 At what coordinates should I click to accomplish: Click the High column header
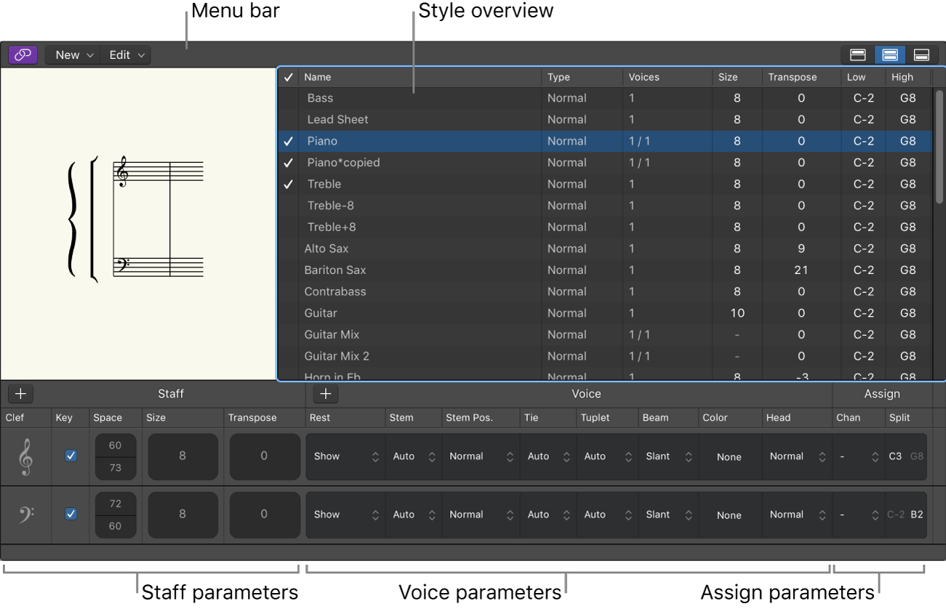point(908,77)
